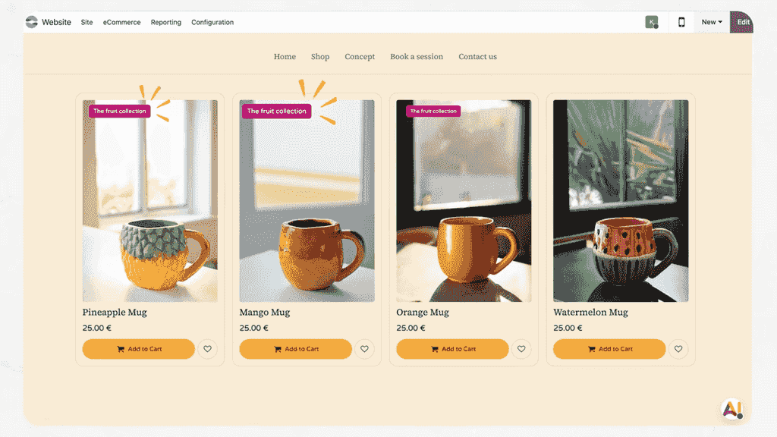The height and width of the screenshot is (437, 777).
Task: Open the eCommerce menu
Action: 122,22
